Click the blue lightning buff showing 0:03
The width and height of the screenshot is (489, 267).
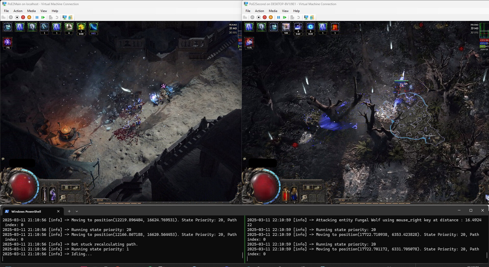pos(93,27)
